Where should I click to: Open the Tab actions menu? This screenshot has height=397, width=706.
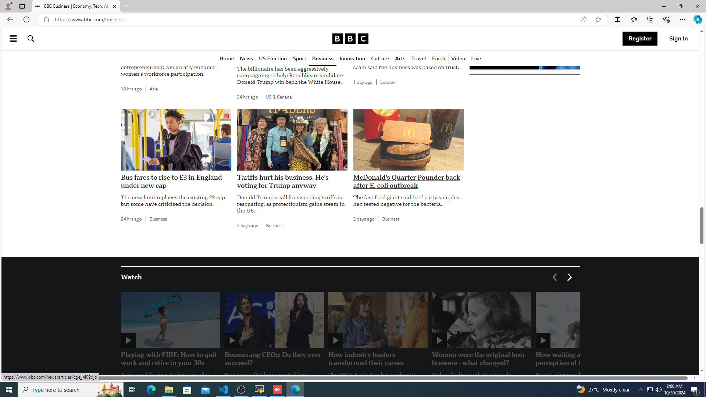point(22,6)
